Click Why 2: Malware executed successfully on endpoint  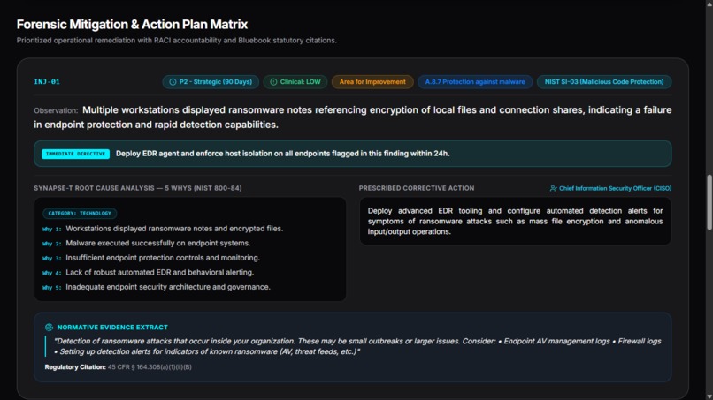click(147, 244)
